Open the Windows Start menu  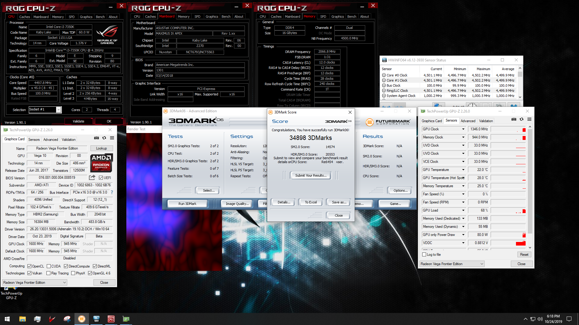pos(7,319)
